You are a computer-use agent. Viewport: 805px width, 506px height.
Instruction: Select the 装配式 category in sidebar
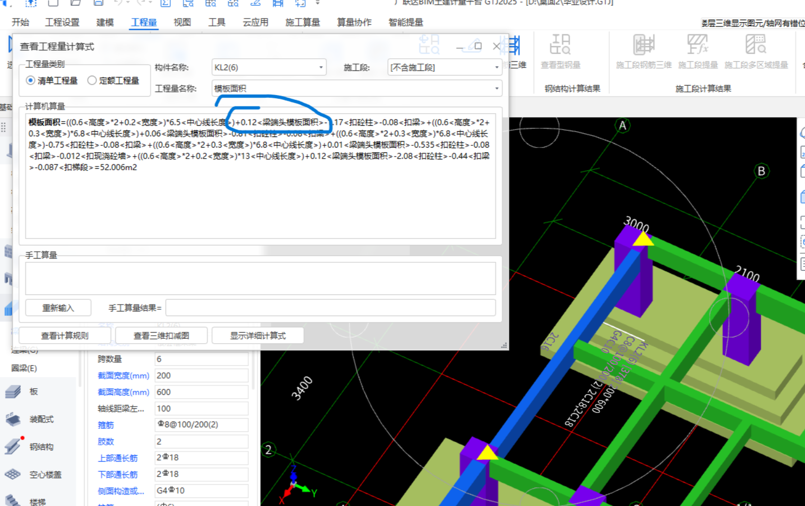click(41, 419)
